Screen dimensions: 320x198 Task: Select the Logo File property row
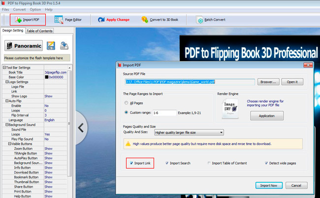34,86
